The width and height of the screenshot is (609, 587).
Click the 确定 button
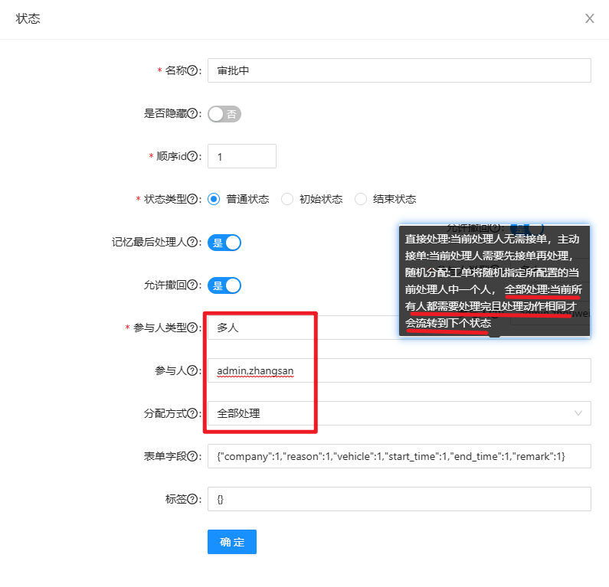232,542
